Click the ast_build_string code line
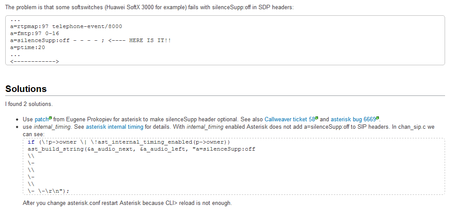 (x=141, y=149)
